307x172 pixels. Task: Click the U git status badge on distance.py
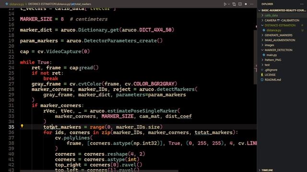click(302, 30)
